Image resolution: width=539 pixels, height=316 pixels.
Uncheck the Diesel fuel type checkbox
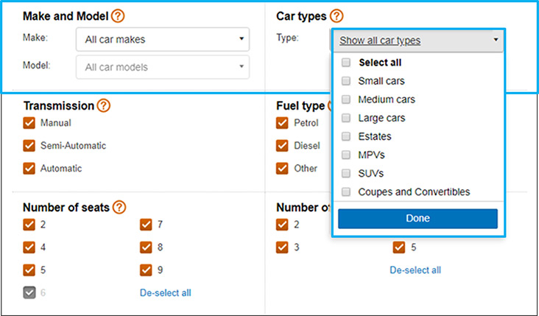(282, 145)
